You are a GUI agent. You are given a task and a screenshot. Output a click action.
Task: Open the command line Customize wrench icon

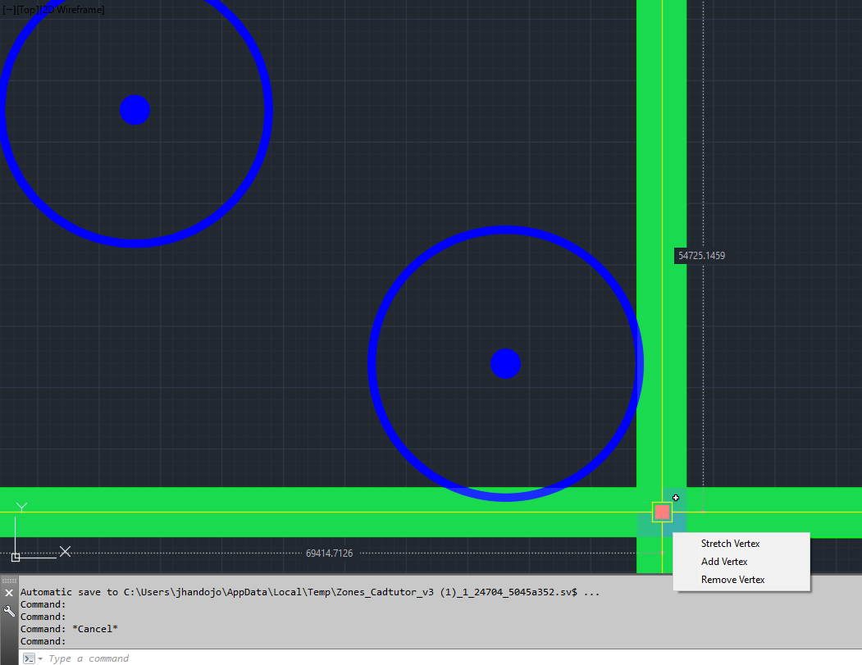(9, 611)
